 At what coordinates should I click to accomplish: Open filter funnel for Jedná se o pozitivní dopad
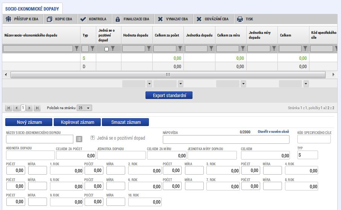(113, 48)
